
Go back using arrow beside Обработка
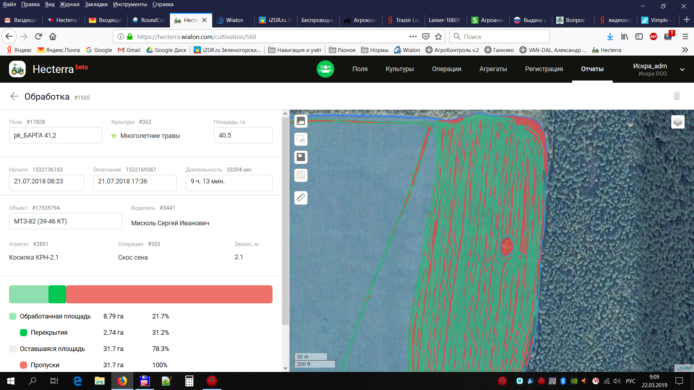pos(14,96)
